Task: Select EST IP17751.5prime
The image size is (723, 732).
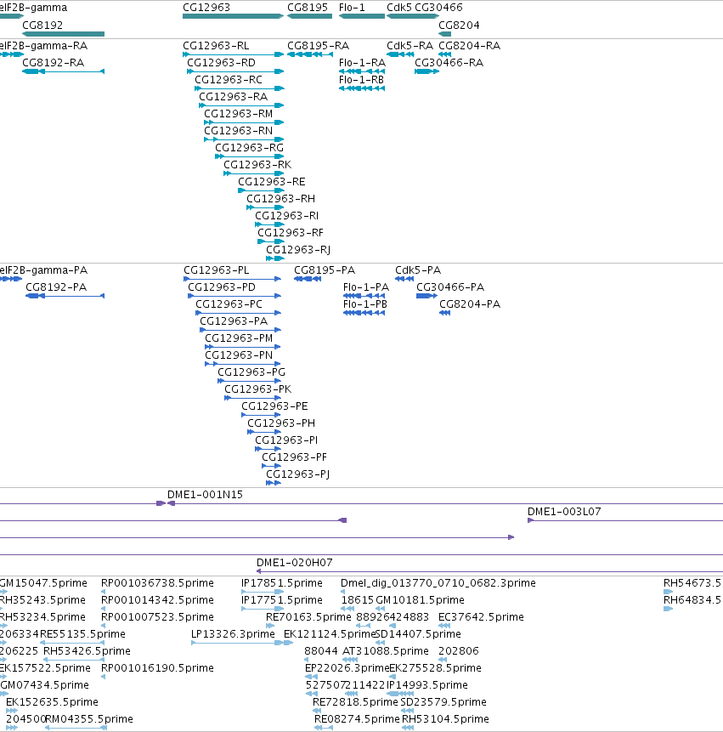Action: 263,609
